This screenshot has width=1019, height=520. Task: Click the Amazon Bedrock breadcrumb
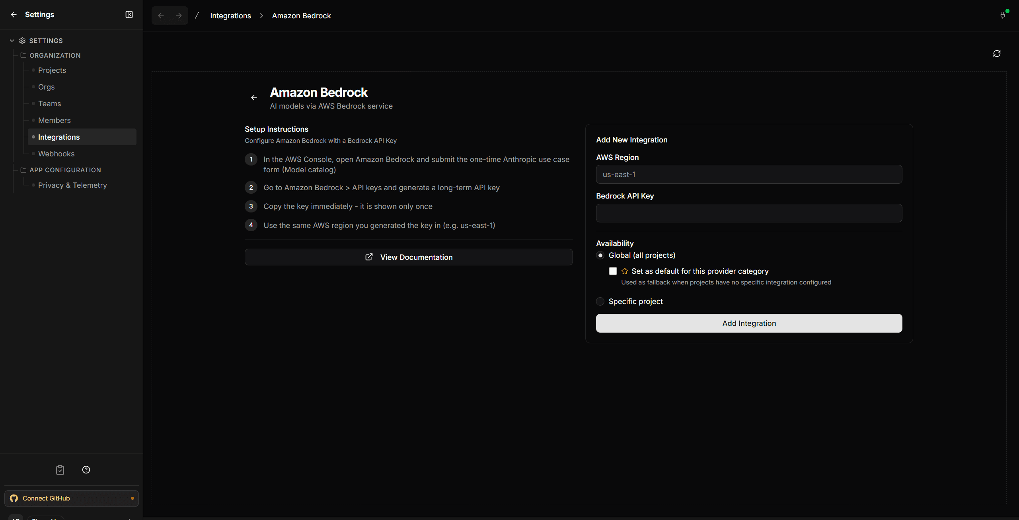coord(301,16)
